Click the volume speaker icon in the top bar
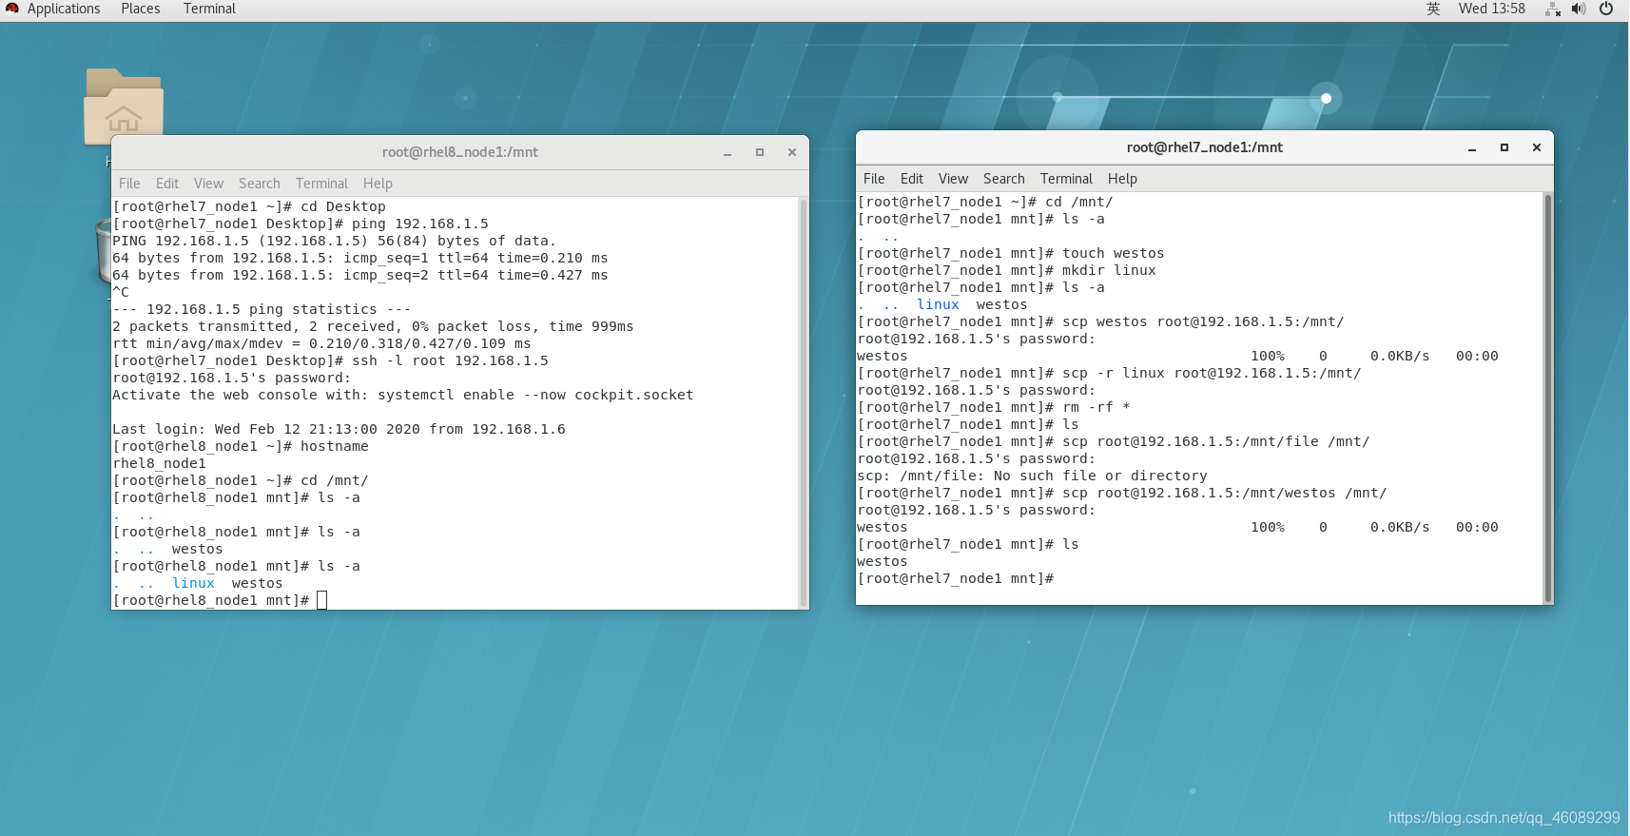This screenshot has height=836, width=1630. 1579,9
